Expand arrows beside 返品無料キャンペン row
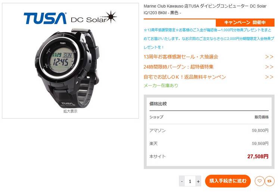Screen dimensions: 280x195 click(x=269, y=77)
